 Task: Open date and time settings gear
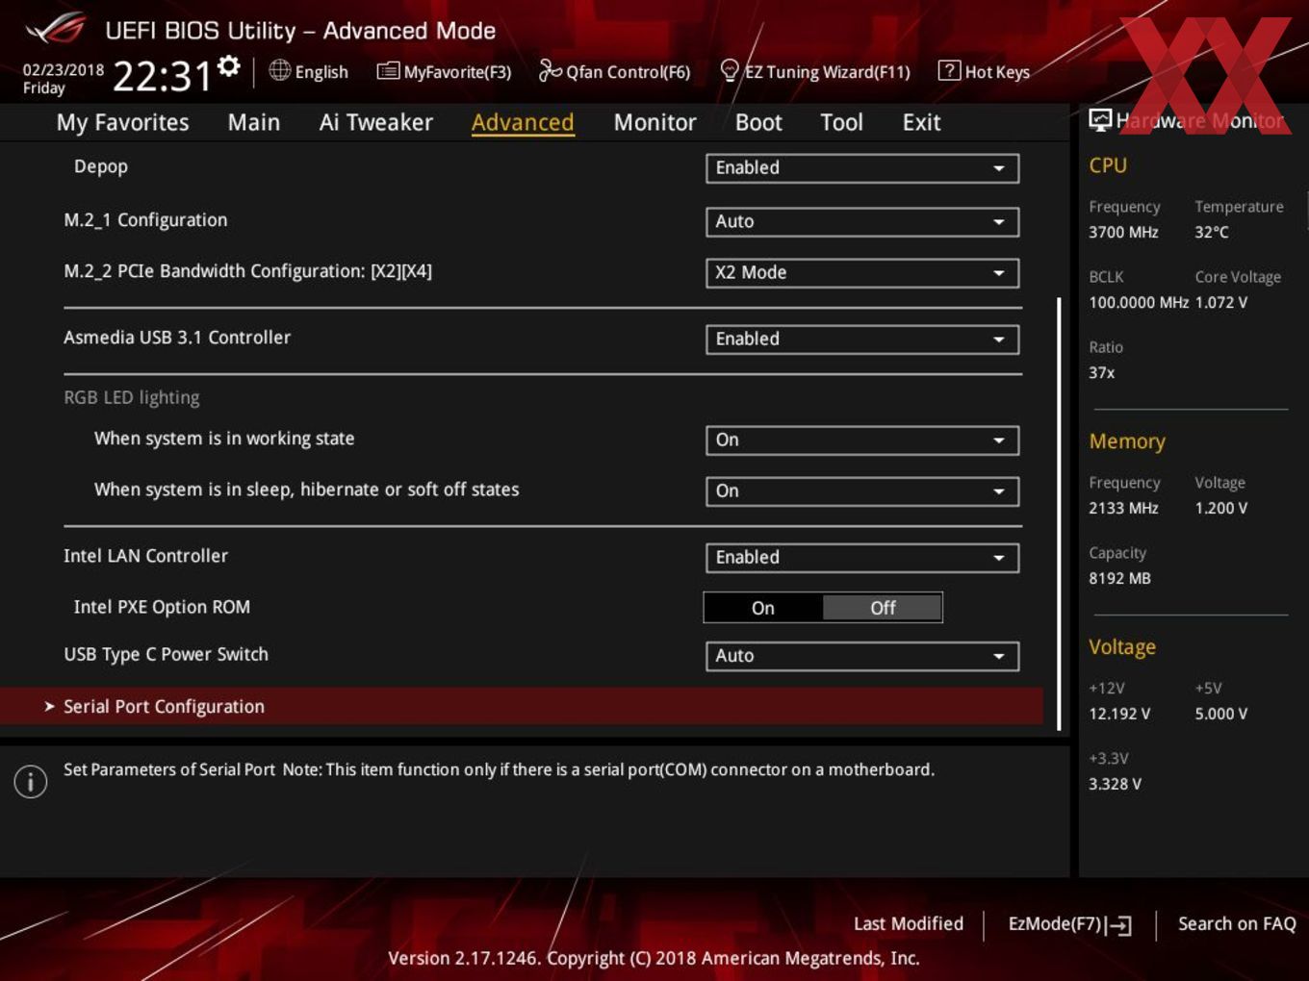(229, 65)
